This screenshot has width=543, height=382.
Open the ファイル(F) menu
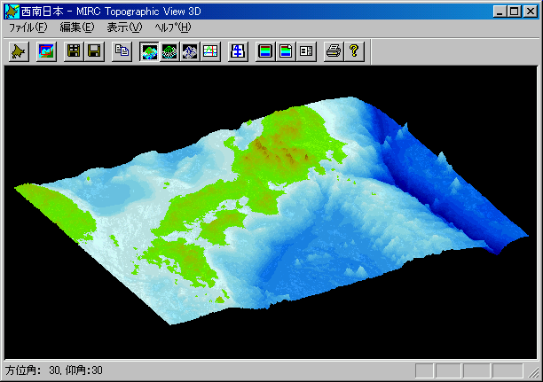(28, 27)
